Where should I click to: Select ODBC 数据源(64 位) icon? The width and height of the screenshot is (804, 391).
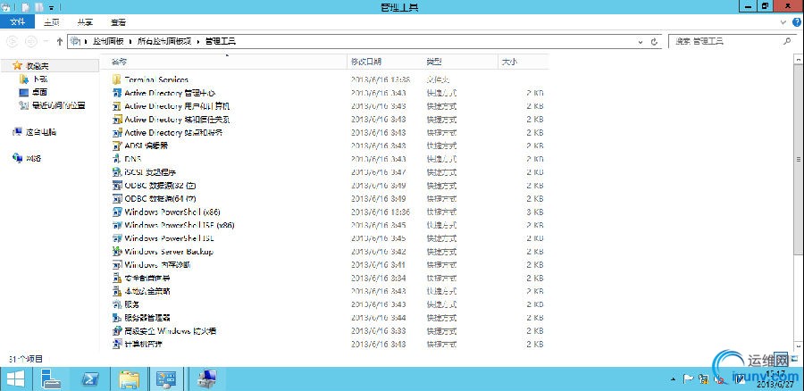(116, 198)
